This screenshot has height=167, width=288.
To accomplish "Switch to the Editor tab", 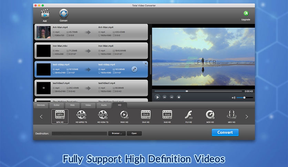I will coord(56,105).
